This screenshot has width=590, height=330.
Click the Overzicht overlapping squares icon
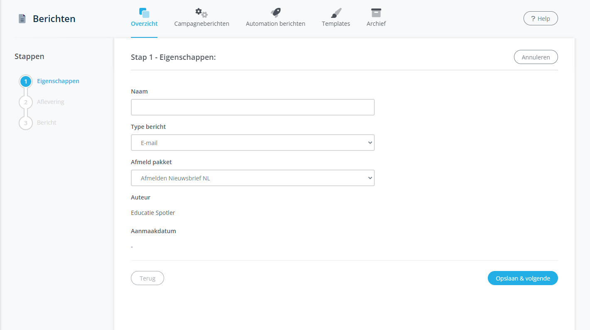click(x=144, y=13)
